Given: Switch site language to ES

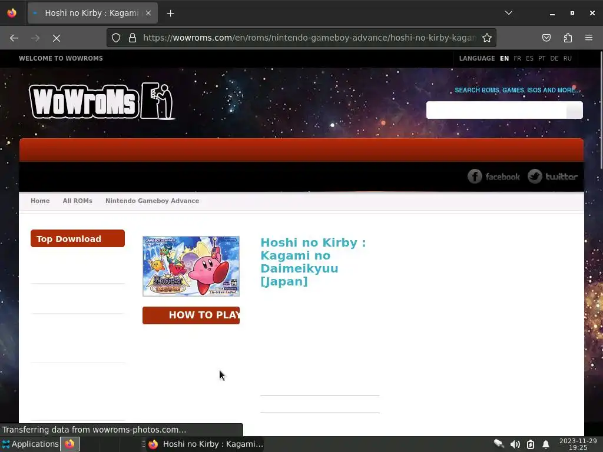Looking at the screenshot, I should pyautogui.click(x=529, y=58).
